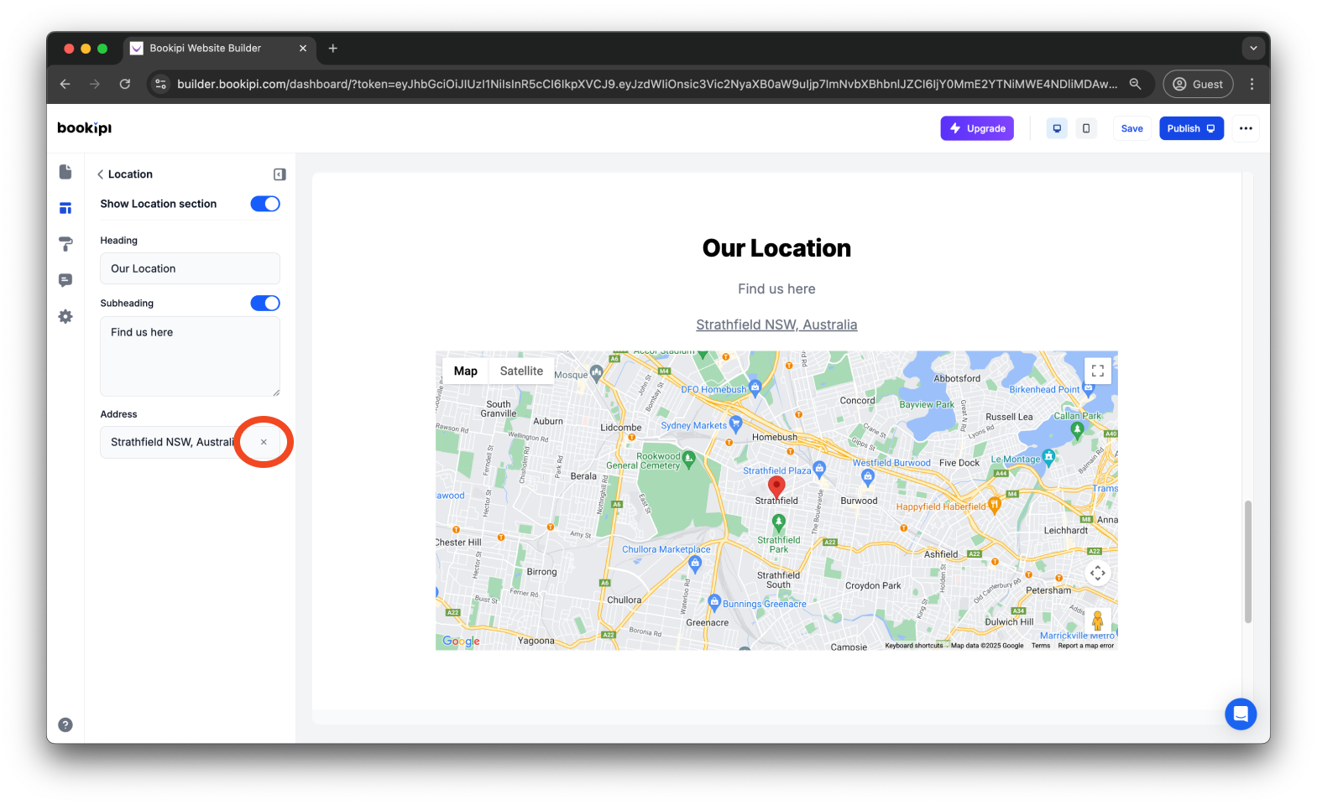This screenshot has height=805, width=1317.
Task: Toggle Show Location section switch
Action: click(265, 204)
